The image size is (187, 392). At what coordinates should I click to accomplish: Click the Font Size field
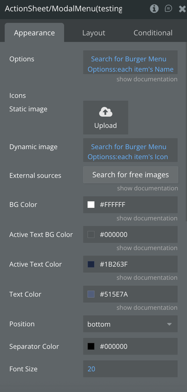pyautogui.click(x=130, y=369)
